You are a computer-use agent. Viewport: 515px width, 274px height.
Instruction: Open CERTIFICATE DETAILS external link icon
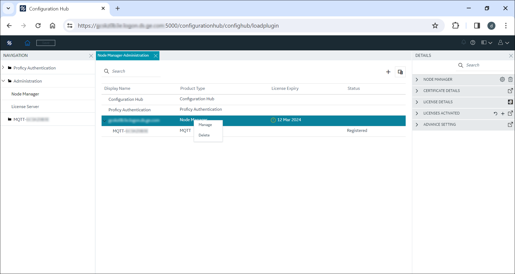[510, 91]
